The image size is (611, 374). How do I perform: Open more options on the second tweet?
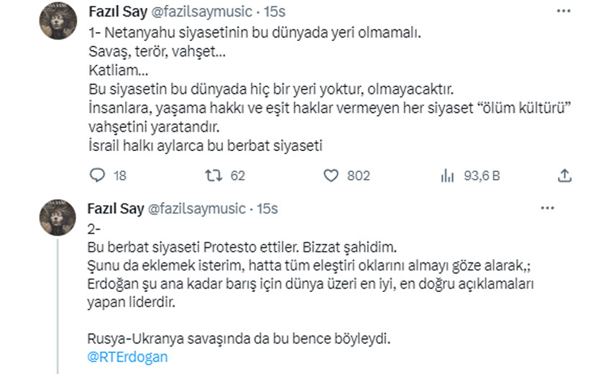pyautogui.click(x=548, y=209)
